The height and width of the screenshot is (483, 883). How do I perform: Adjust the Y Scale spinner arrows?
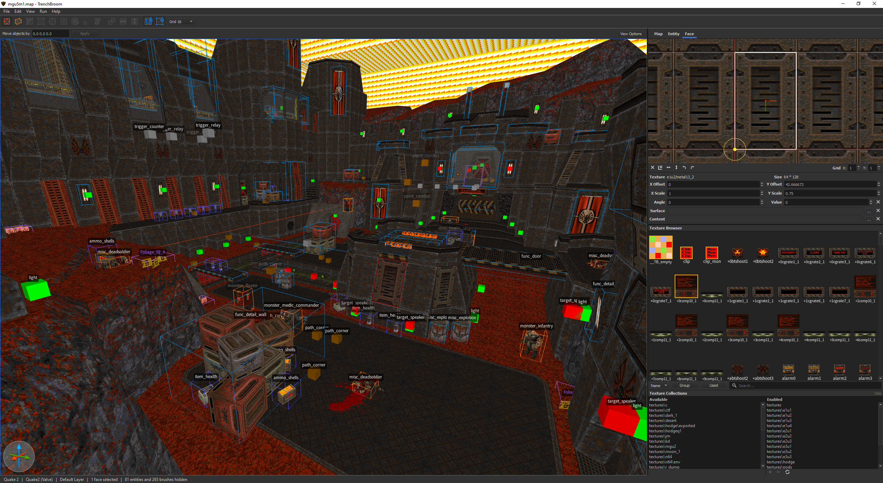tap(879, 193)
